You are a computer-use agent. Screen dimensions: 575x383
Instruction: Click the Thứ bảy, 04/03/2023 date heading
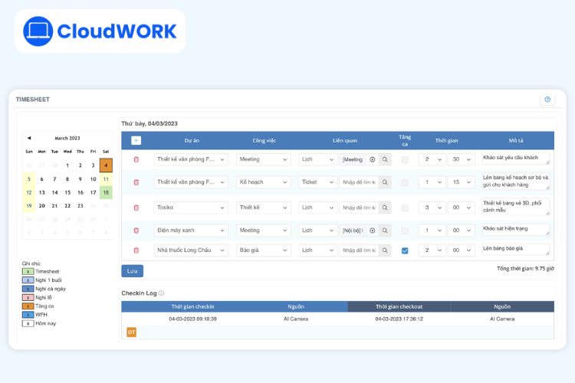click(x=149, y=123)
